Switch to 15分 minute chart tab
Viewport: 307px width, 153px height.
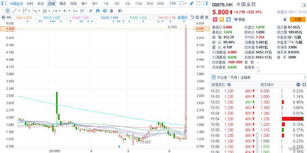click(139, 4)
